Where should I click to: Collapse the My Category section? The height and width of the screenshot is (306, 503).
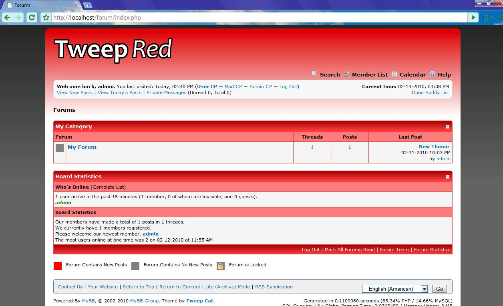click(x=447, y=127)
